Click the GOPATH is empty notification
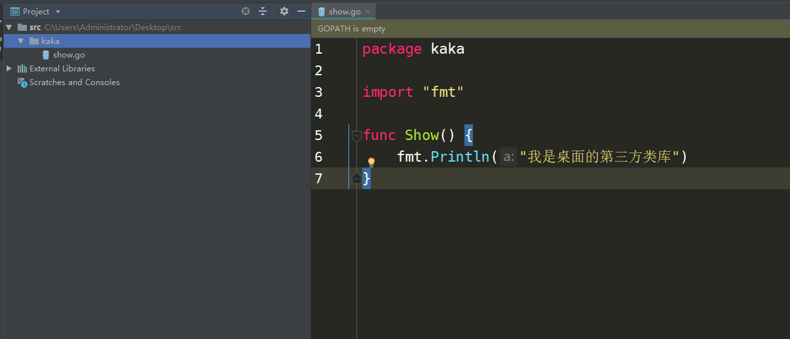The height and width of the screenshot is (339, 790). point(352,29)
